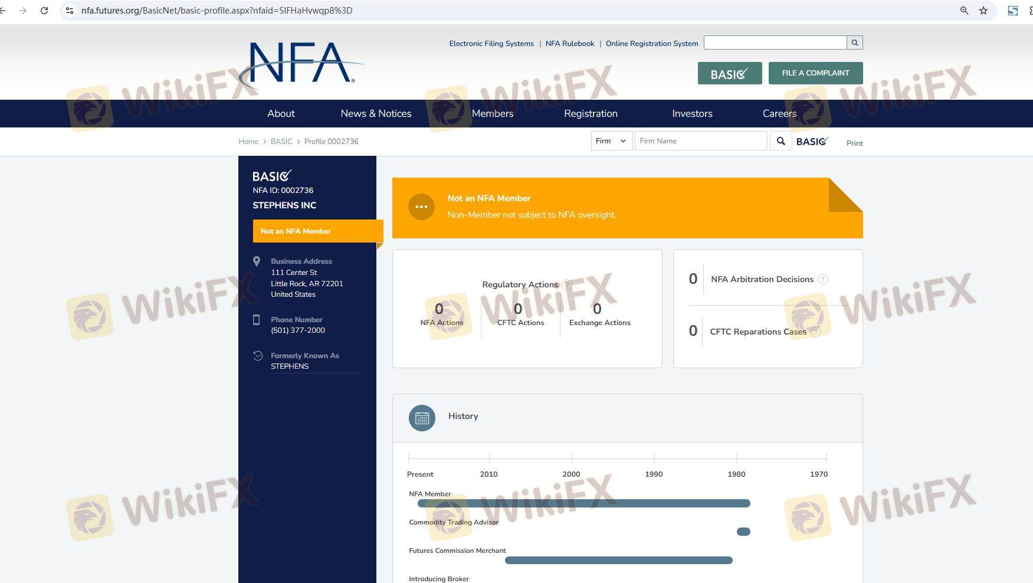Click the NFA Member timeline bar
The width and height of the screenshot is (1033, 583).
click(583, 503)
